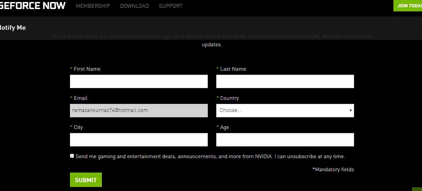Click the Email field with hotmail address
Viewport: 422px width, 191px height.
tap(139, 111)
